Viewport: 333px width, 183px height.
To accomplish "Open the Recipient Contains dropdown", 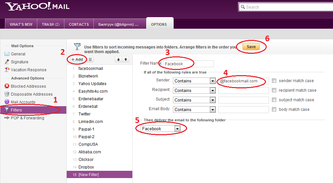I will pyautogui.click(x=194, y=90).
